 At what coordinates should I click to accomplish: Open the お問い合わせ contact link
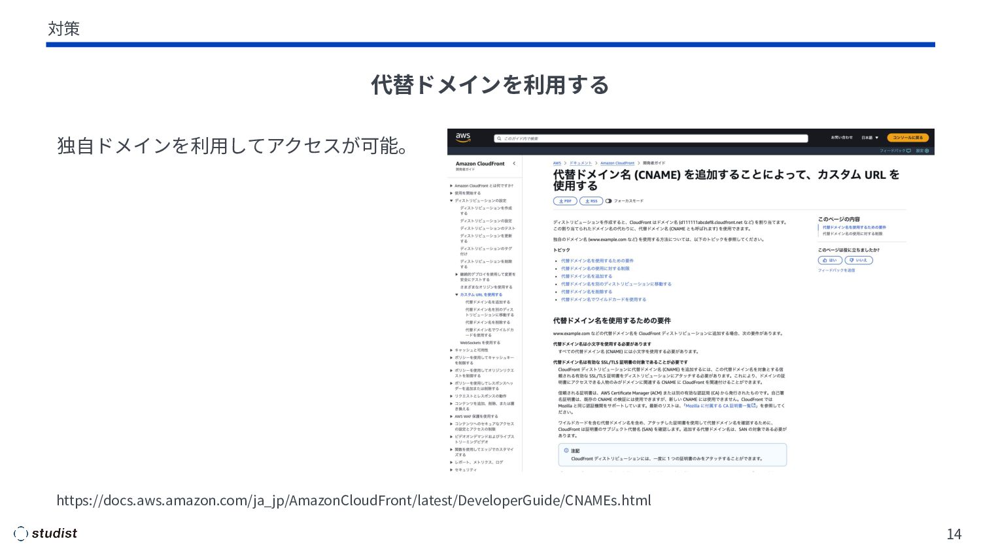pyautogui.click(x=842, y=138)
